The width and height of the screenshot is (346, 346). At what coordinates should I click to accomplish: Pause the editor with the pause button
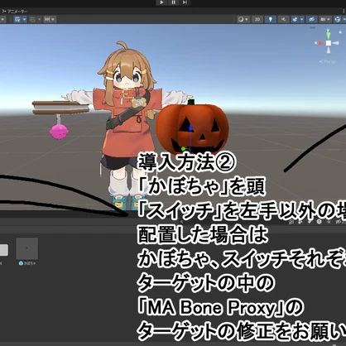173,2
